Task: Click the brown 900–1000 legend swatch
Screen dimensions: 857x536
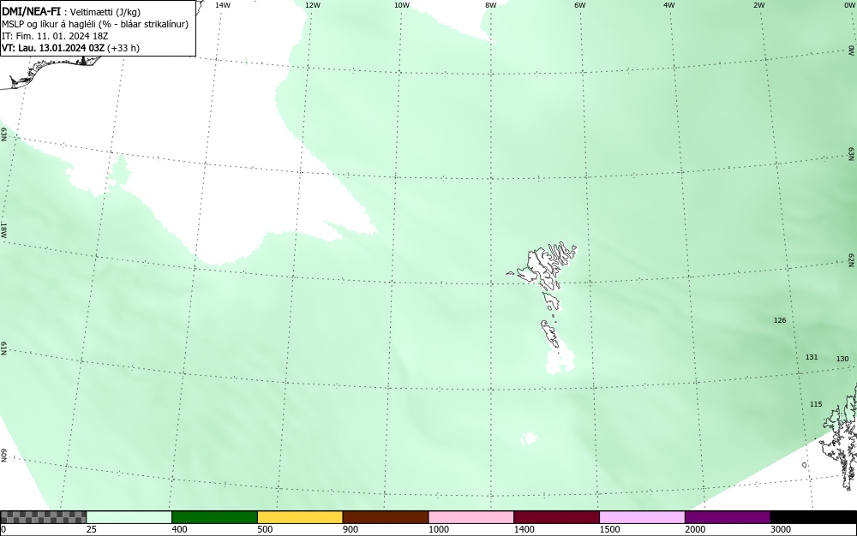Action: [386, 517]
